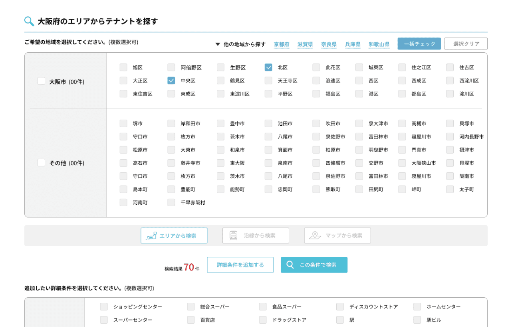Image resolution: width=512 pixels, height=332 pixels.
Task: Click the 一括チェック button
Action: coord(419,44)
